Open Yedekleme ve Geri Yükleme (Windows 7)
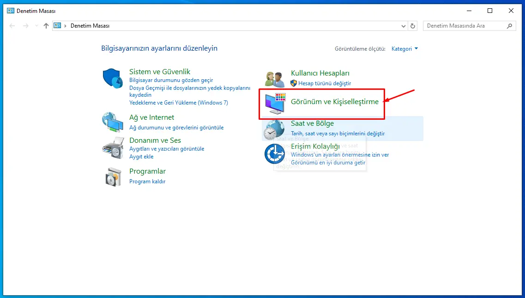525x298 pixels. coord(179,103)
